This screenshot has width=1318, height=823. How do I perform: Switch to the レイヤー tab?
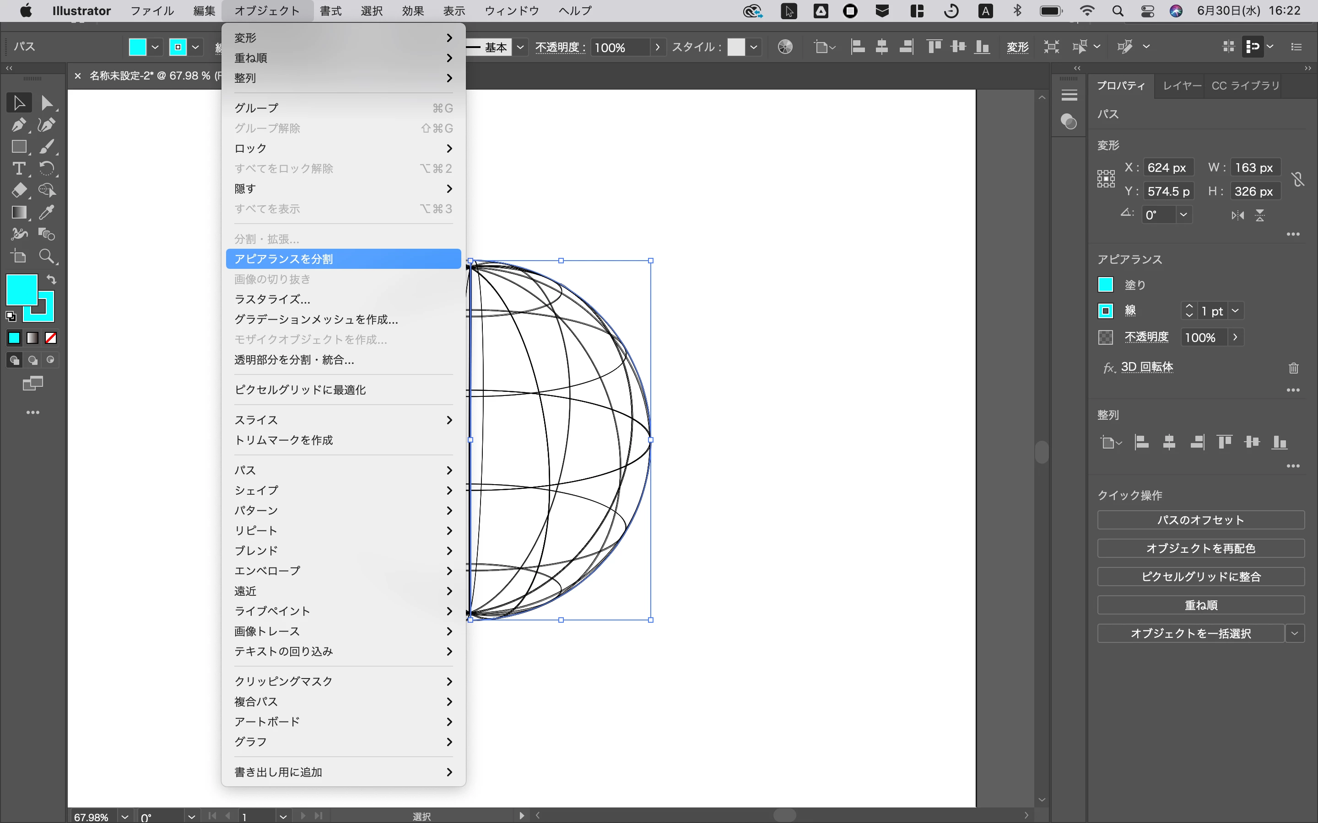[x=1181, y=86]
